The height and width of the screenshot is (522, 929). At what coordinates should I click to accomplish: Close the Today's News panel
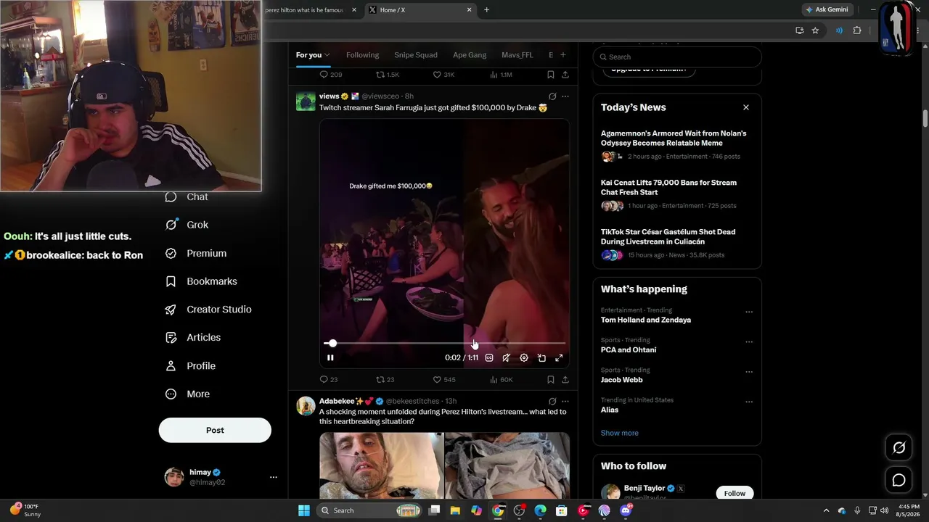[745, 107]
